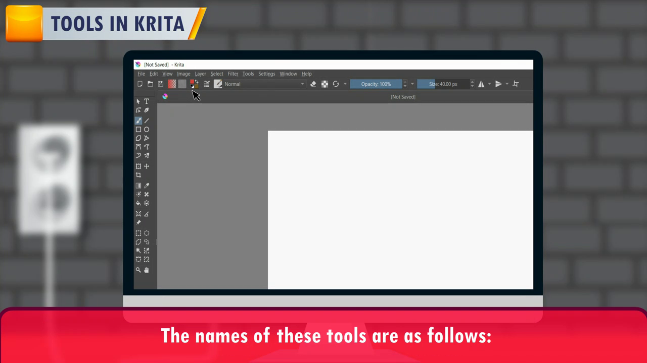Toggle preserve alpha checkerboard button

click(325, 84)
